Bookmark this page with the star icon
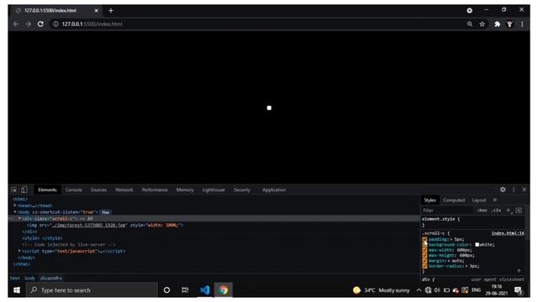 482,24
